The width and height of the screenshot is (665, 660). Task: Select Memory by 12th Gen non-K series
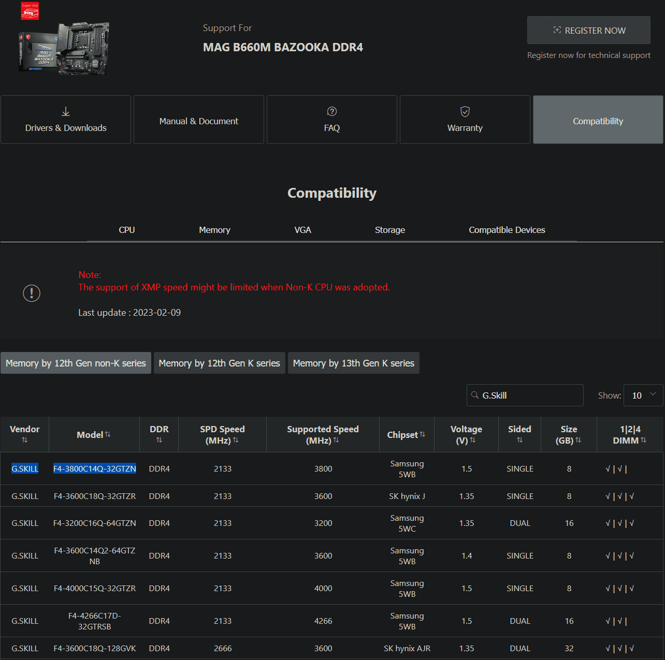pyautogui.click(x=76, y=363)
